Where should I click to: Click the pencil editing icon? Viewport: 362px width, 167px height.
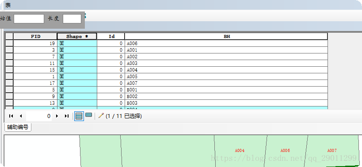click(x=101, y=116)
